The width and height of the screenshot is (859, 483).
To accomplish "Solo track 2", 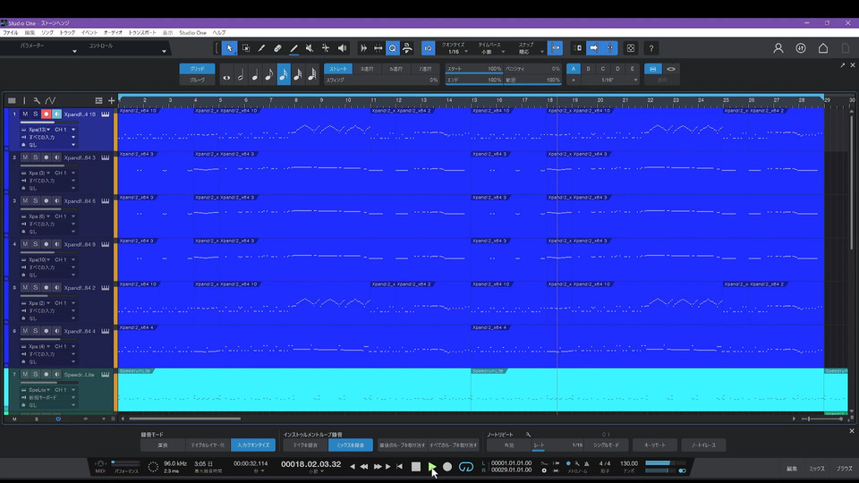I will [x=36, y=157].
